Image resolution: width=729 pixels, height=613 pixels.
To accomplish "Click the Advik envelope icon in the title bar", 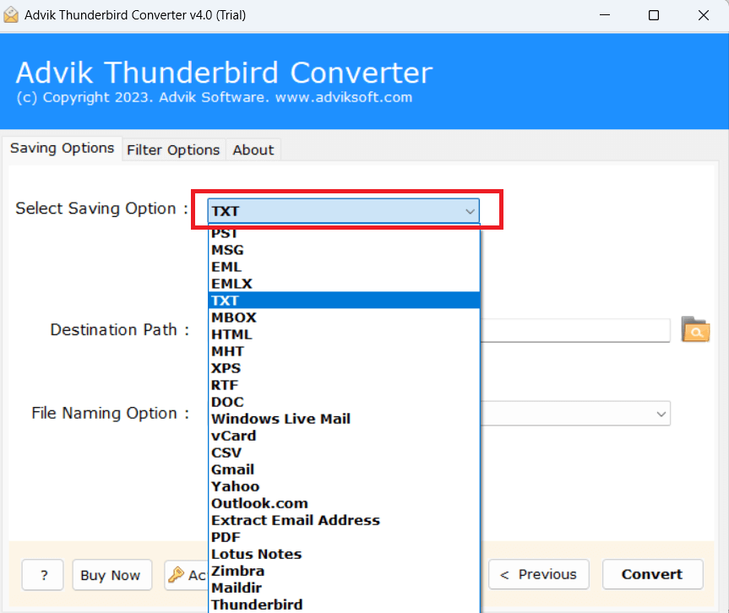I will pos(11,15).
